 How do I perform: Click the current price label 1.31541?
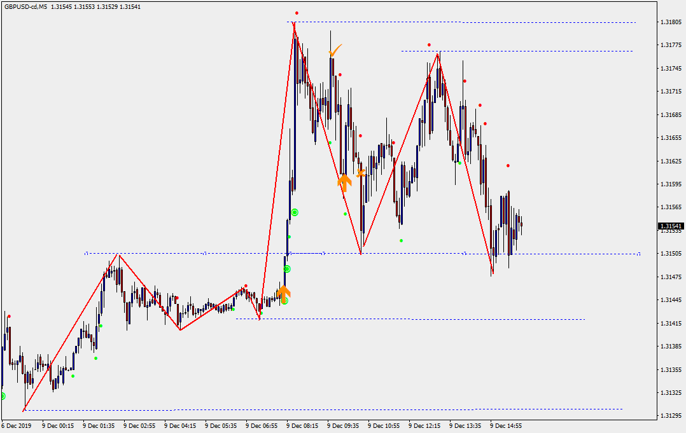point(671,226)
